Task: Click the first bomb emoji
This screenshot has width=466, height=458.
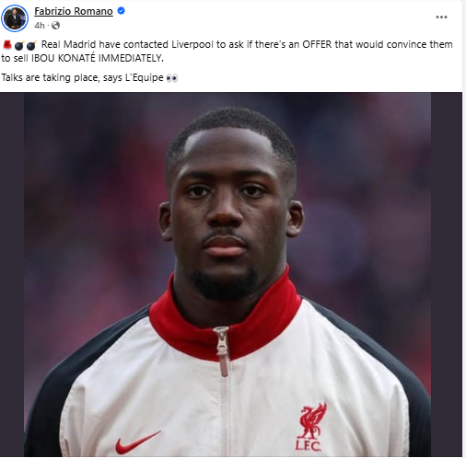Action: point(19,45)
